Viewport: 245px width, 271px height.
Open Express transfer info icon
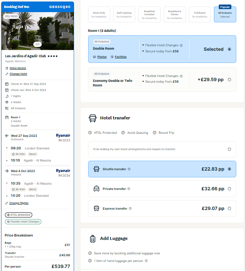click(130, 208)
